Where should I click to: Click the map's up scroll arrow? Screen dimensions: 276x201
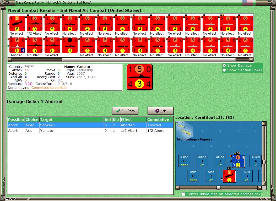click(264, 123)
